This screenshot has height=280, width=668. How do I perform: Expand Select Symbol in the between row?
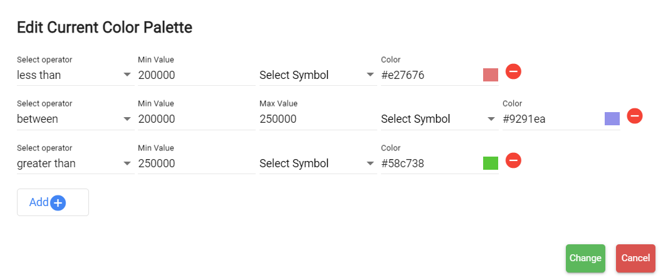click(438, 119)
